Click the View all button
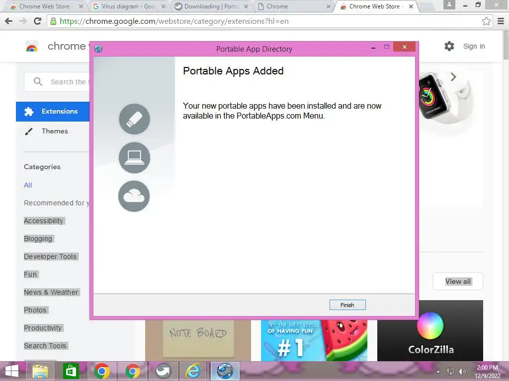Image resolution: width=509 pixels, height=381 pixels. (458, 282)
